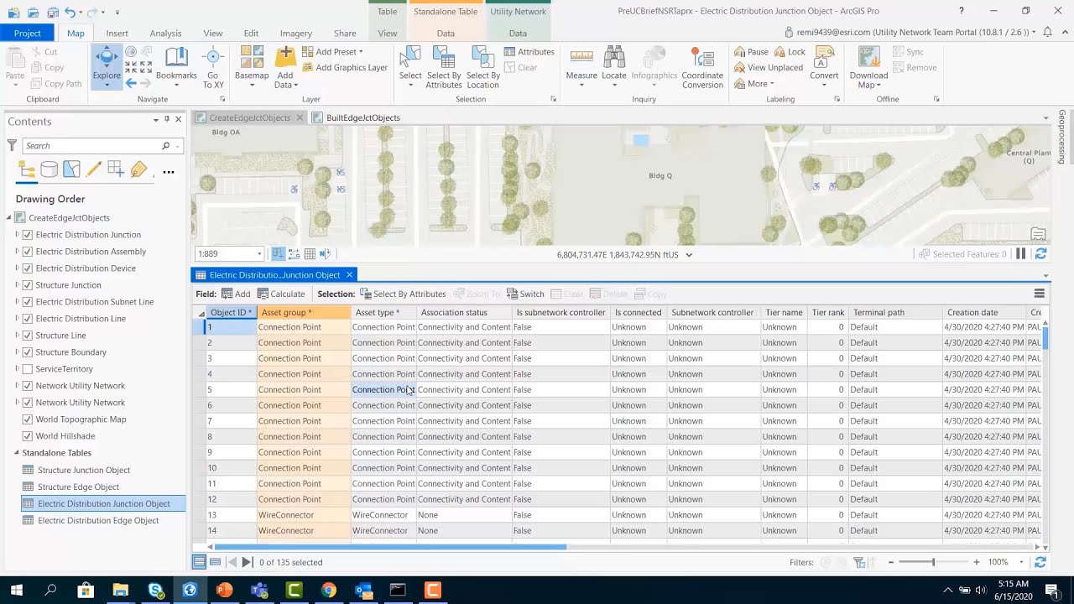Screen dimensions: 1074x604
Task: Show selected records view in table
Action: point(216,562)
